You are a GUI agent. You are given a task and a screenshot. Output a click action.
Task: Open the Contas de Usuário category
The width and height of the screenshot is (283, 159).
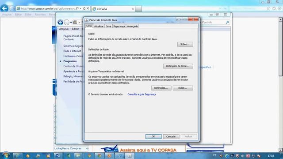[x=73, y=66]
